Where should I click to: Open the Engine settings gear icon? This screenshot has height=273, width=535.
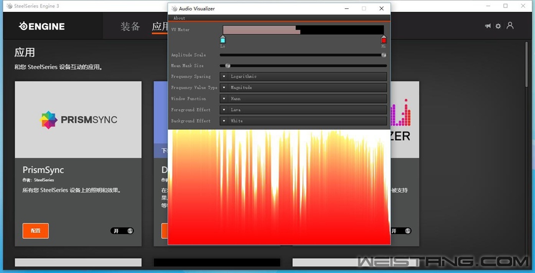(498, 26)
